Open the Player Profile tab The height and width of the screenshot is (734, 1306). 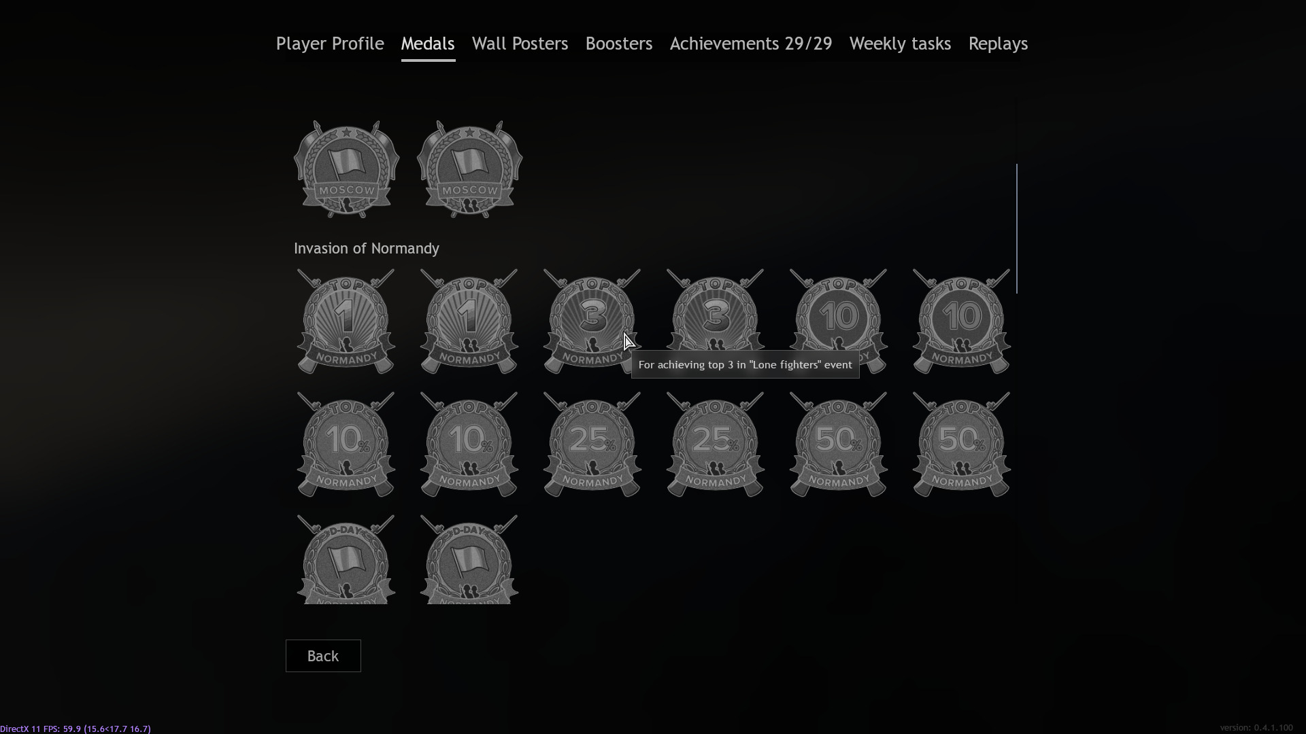click(x=330, y=43)
